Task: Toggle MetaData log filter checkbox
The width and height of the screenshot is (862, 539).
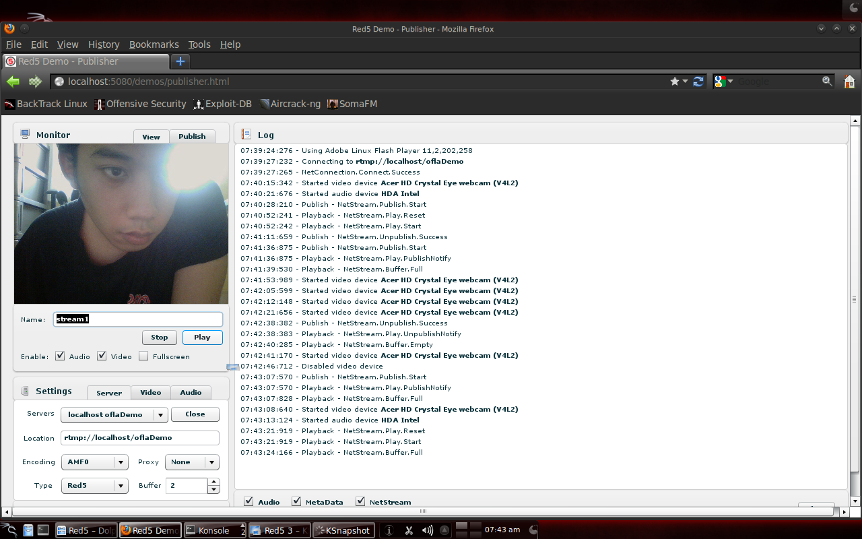Action: 296,501
